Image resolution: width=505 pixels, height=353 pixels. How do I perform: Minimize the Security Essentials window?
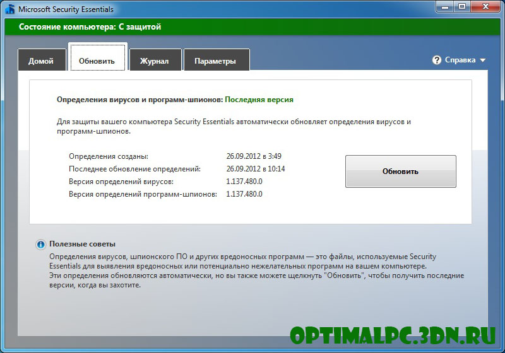[x=445, y=7]
